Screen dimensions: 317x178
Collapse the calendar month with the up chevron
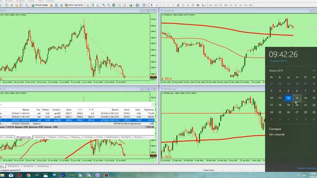tap(314, 71)
